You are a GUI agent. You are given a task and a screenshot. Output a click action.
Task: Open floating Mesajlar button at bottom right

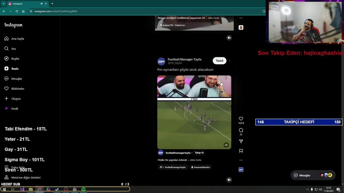[x=313, y=175]
